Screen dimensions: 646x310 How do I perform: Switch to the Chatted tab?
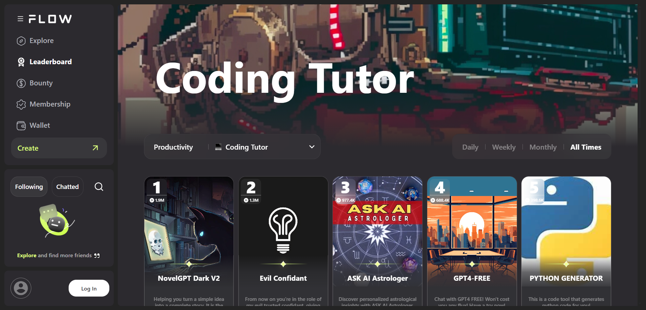tap(67, 187)
